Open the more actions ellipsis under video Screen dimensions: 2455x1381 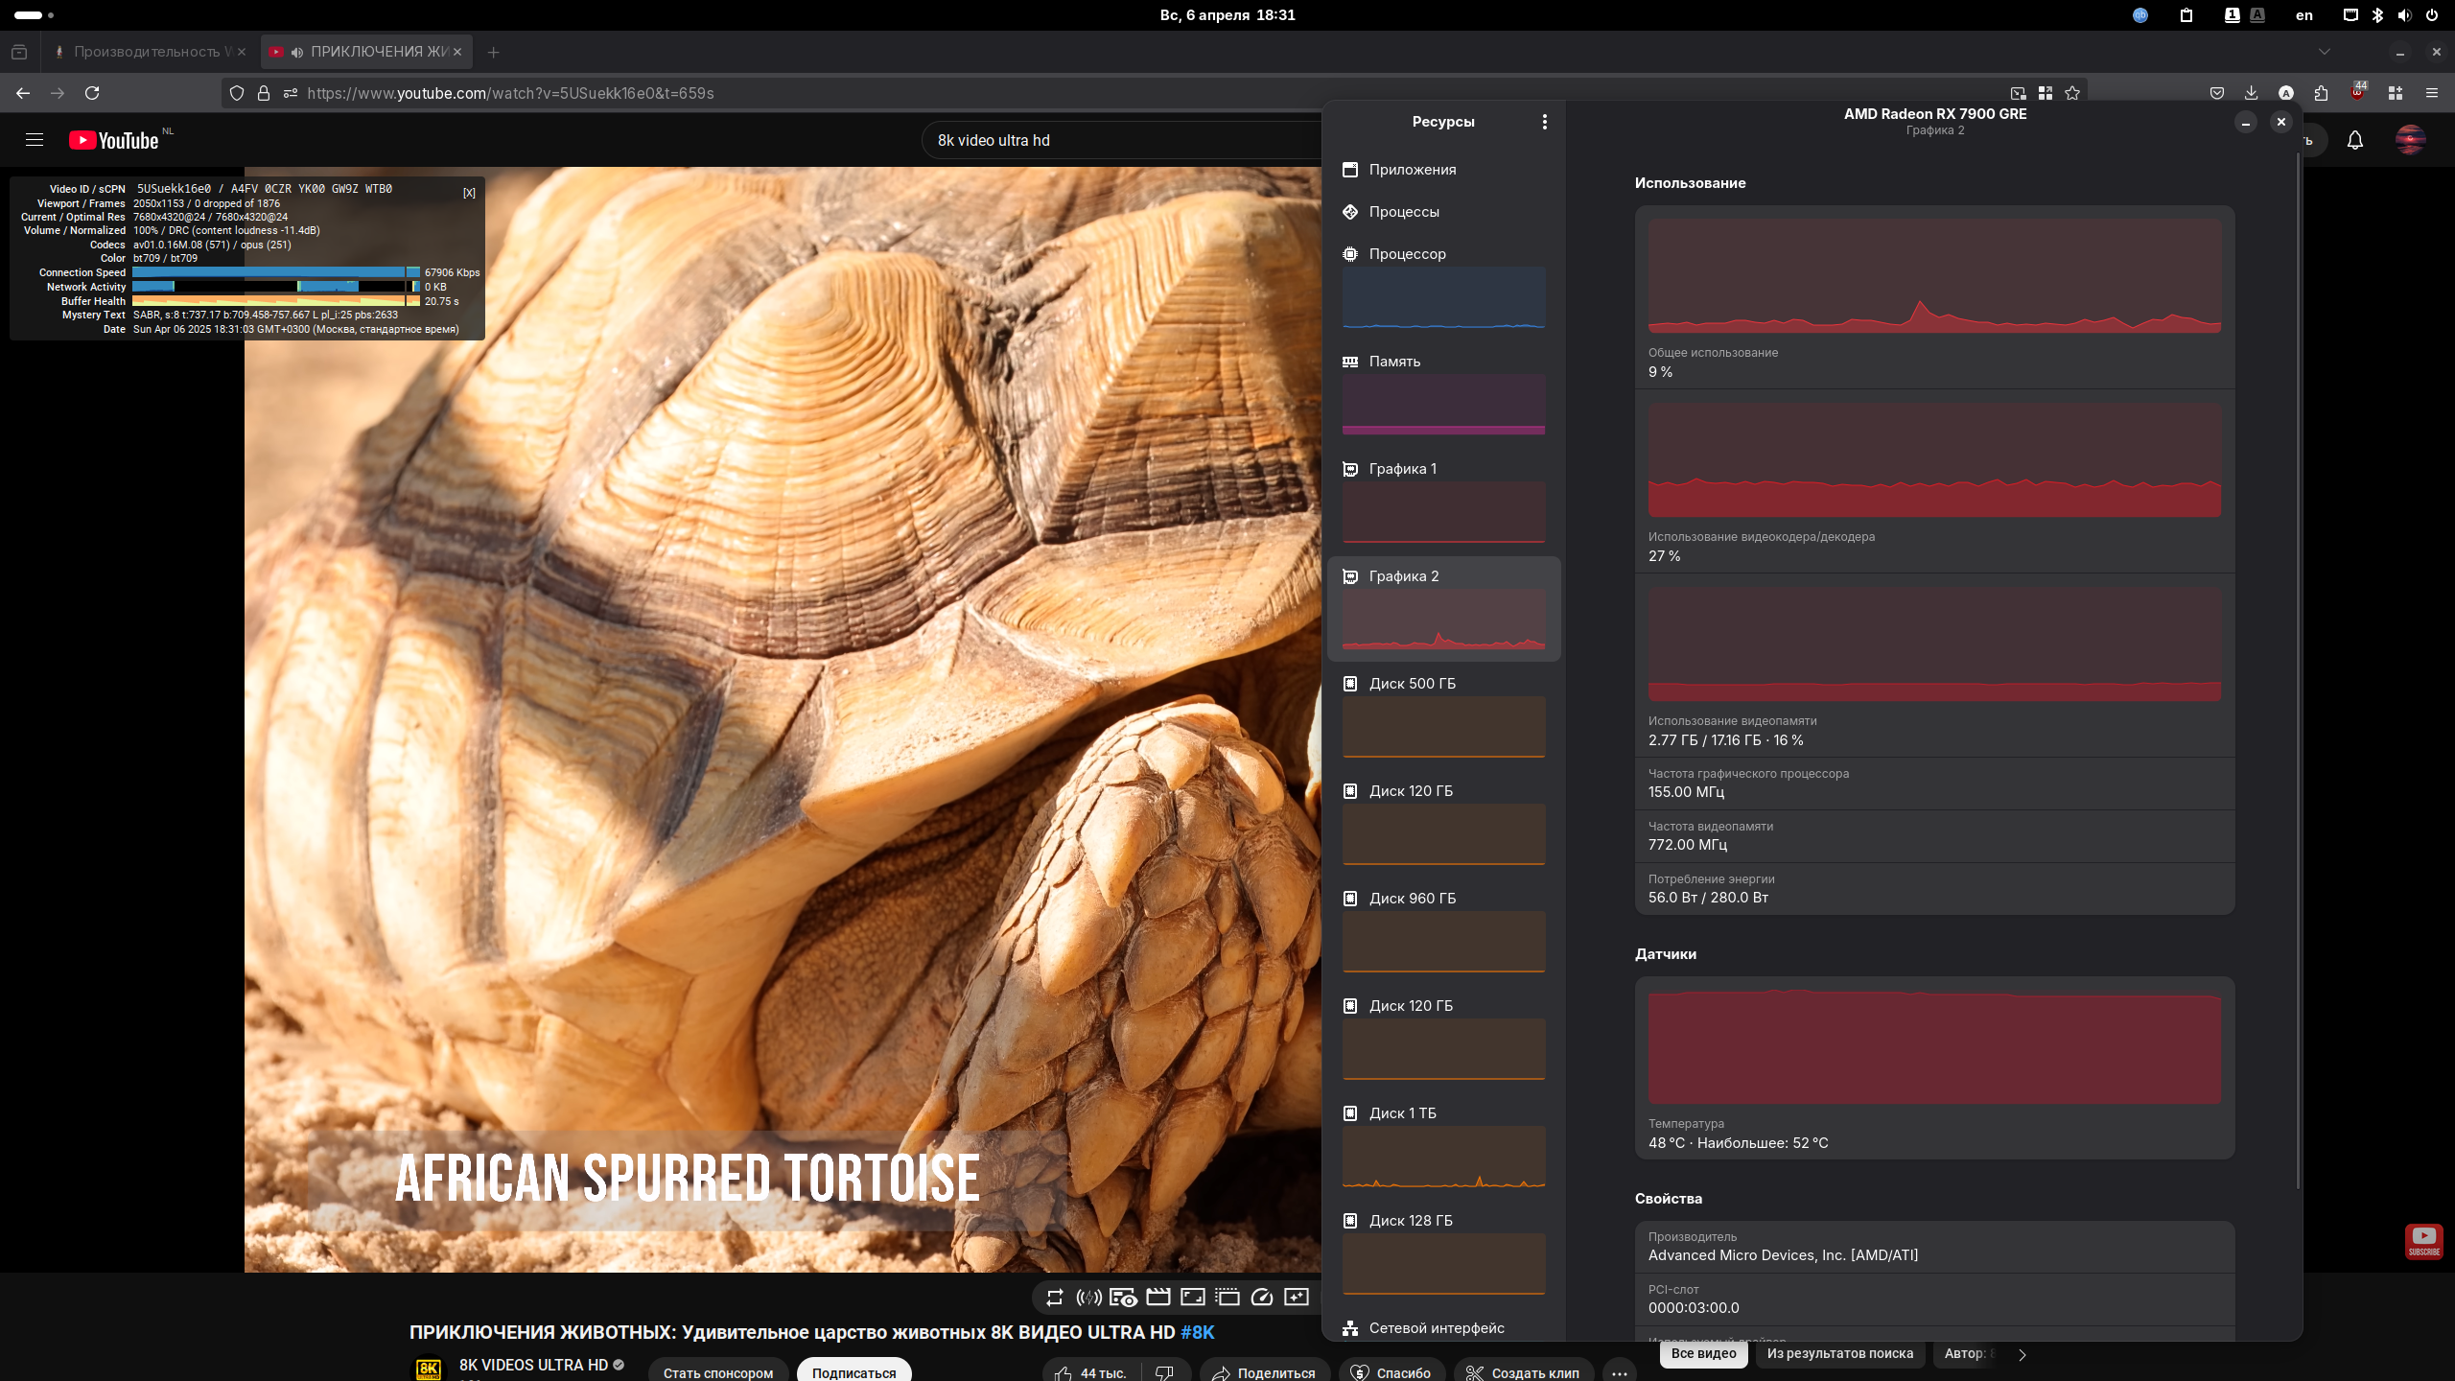tap(1620, 1372)
